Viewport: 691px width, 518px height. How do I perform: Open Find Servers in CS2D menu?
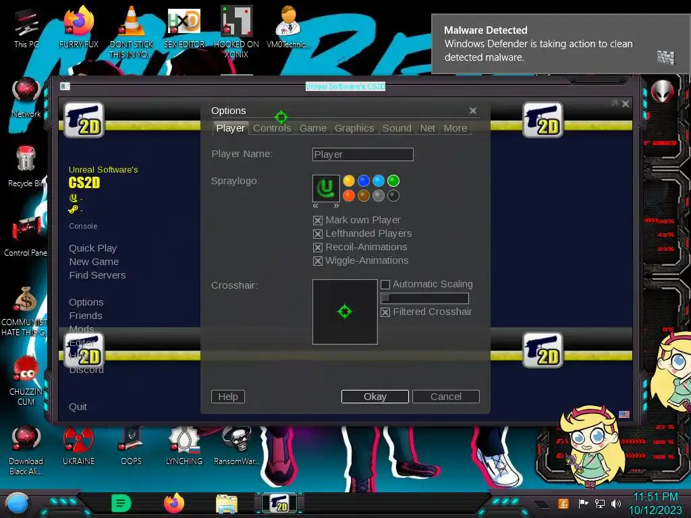tap(97, 275)
